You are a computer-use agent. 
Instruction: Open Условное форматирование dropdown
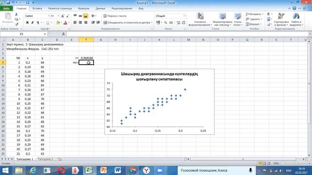point(200,19)
